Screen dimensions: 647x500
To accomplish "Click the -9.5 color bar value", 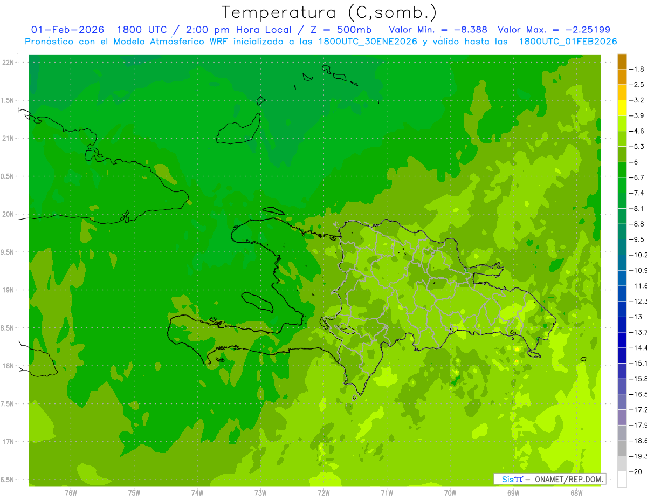I will coord(637,239).
